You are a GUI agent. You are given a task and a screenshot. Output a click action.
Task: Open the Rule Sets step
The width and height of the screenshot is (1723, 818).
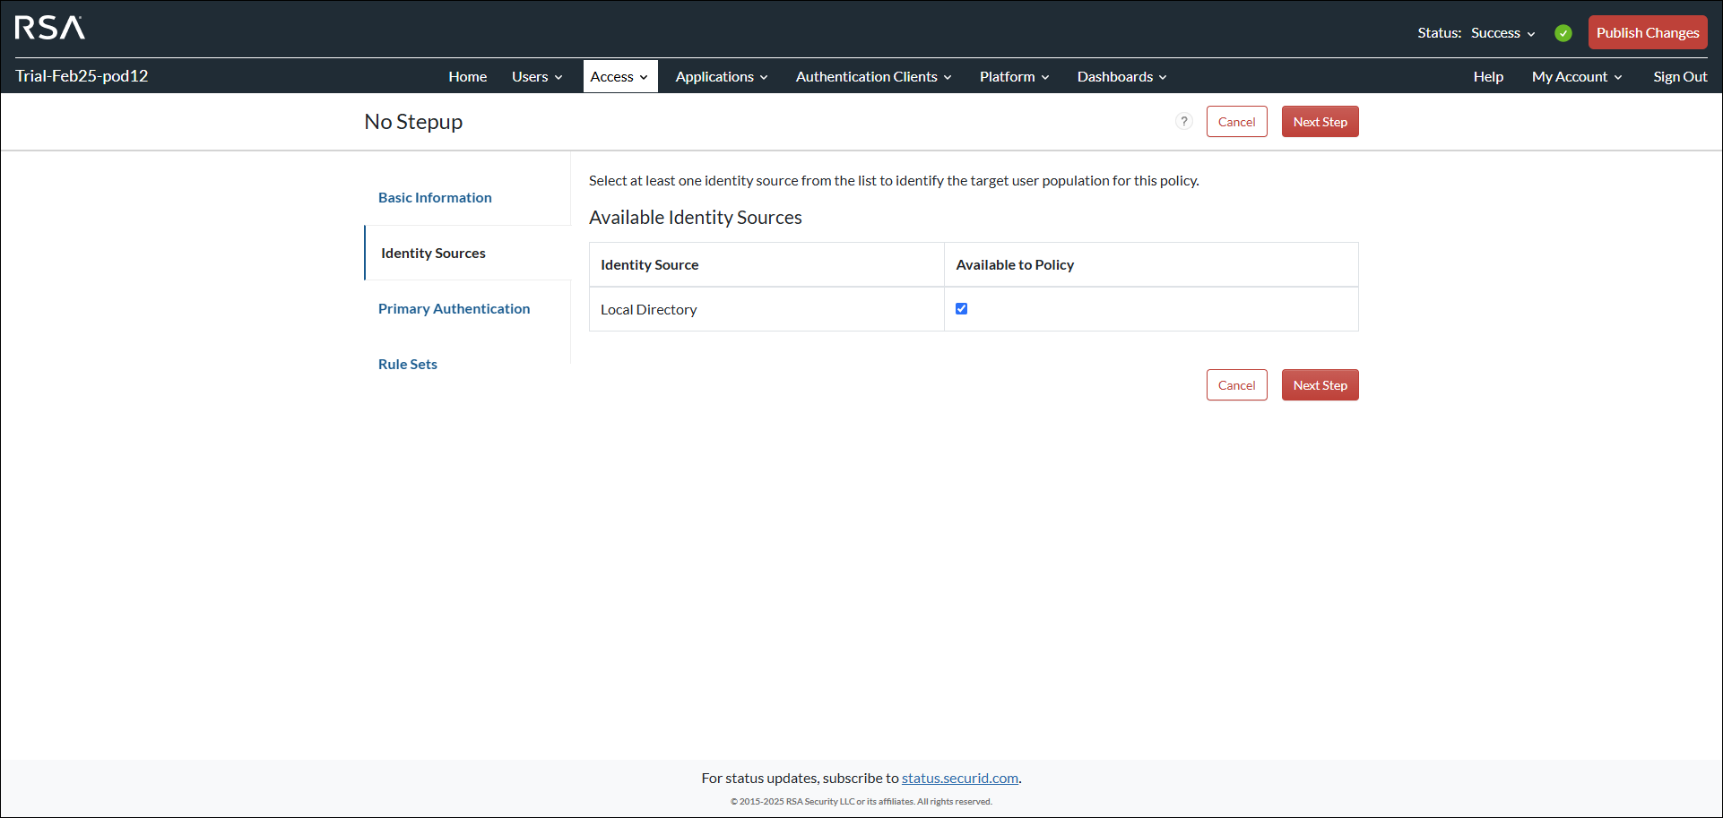tap(407, 364)
